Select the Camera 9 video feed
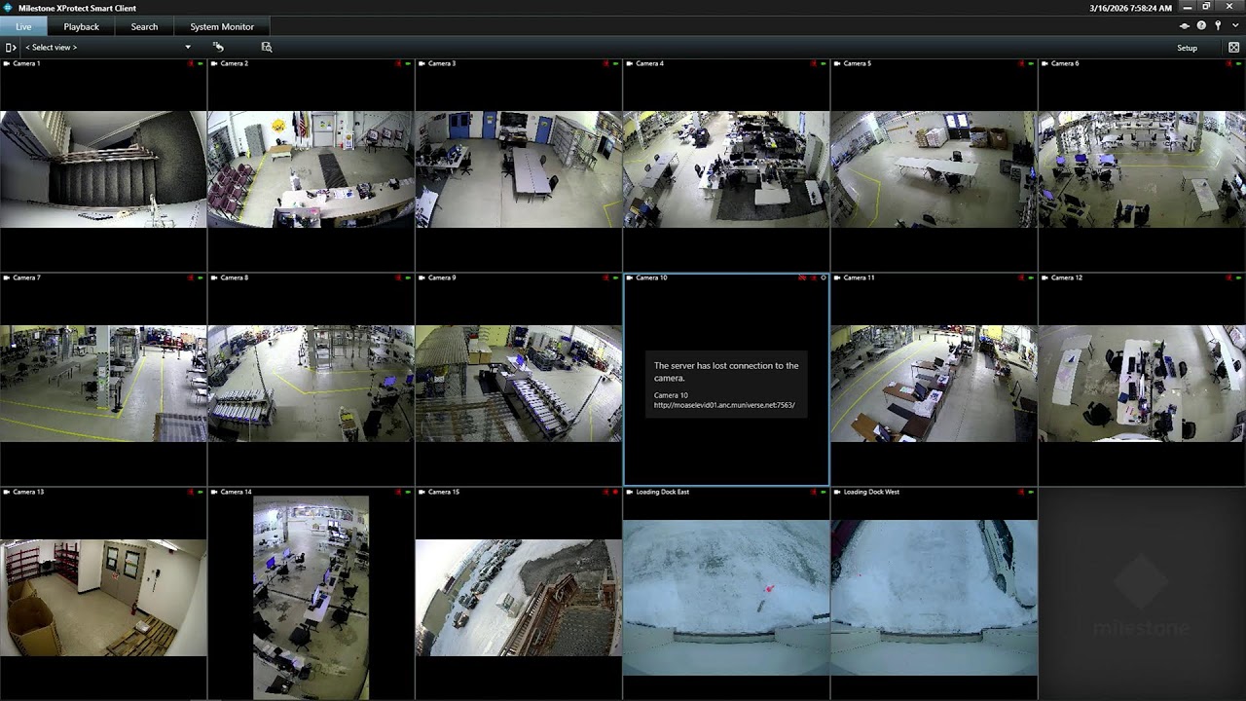 pos(519,384)
